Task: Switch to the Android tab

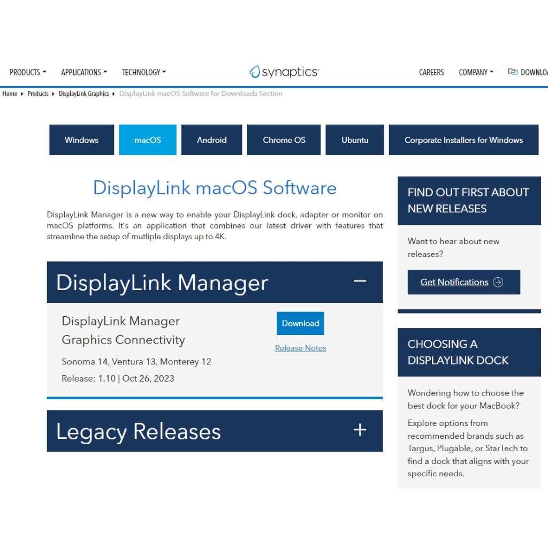Action: click(x=212, y=140)
